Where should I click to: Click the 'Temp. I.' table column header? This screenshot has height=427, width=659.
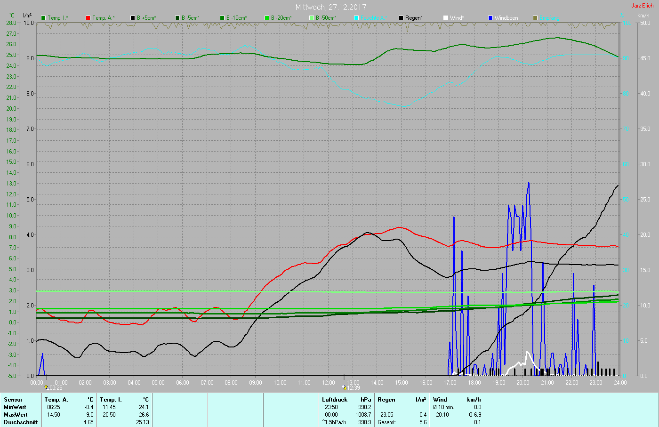click(111, 400)
